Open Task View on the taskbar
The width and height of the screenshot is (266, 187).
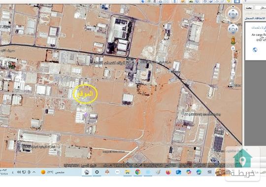click(209, 172)
